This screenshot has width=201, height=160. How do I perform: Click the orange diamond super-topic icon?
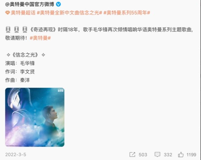[x=7, y=13]
